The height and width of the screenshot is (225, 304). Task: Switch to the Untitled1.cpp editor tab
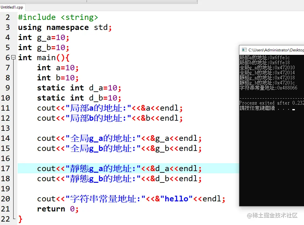click(x=12, y=7)
